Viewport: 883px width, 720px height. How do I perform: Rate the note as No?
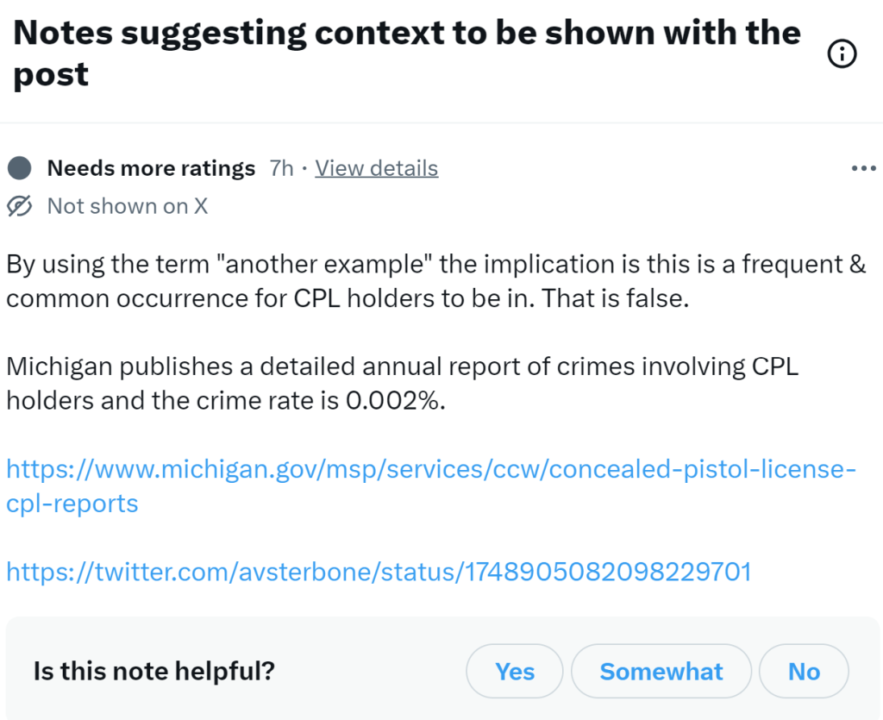[804, 671]
